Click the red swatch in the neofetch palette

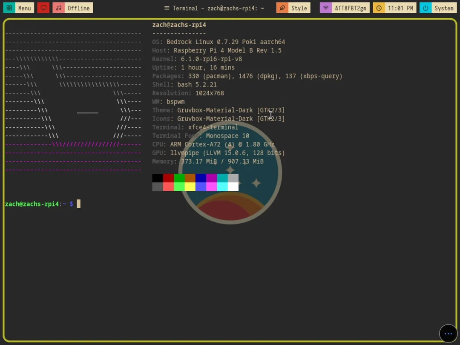point(168,178)
